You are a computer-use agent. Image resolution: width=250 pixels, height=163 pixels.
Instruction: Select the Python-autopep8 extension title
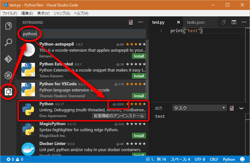tap(57, 44)
